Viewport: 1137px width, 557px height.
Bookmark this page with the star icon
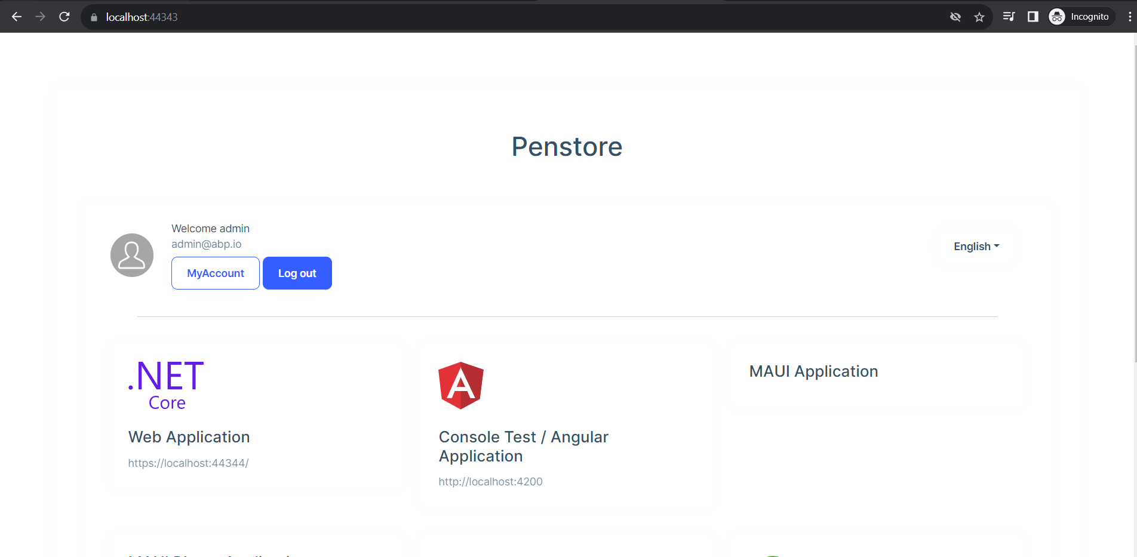pyautogui.click(x=979, y=17)
